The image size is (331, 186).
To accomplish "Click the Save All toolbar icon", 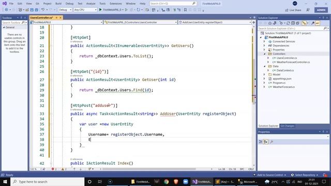I will coord(37,10).
